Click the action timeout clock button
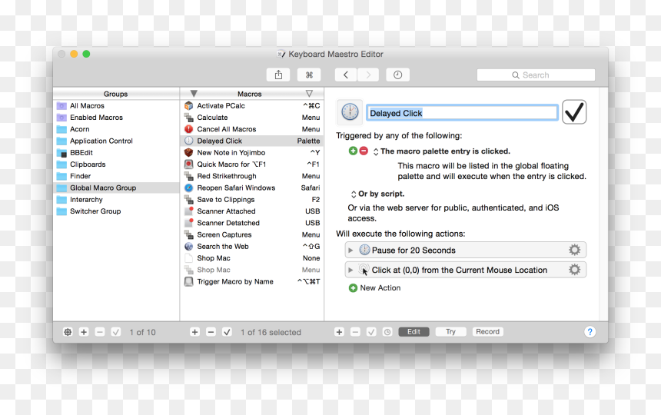Screen dimensions: 661x415 coord(387,332)
